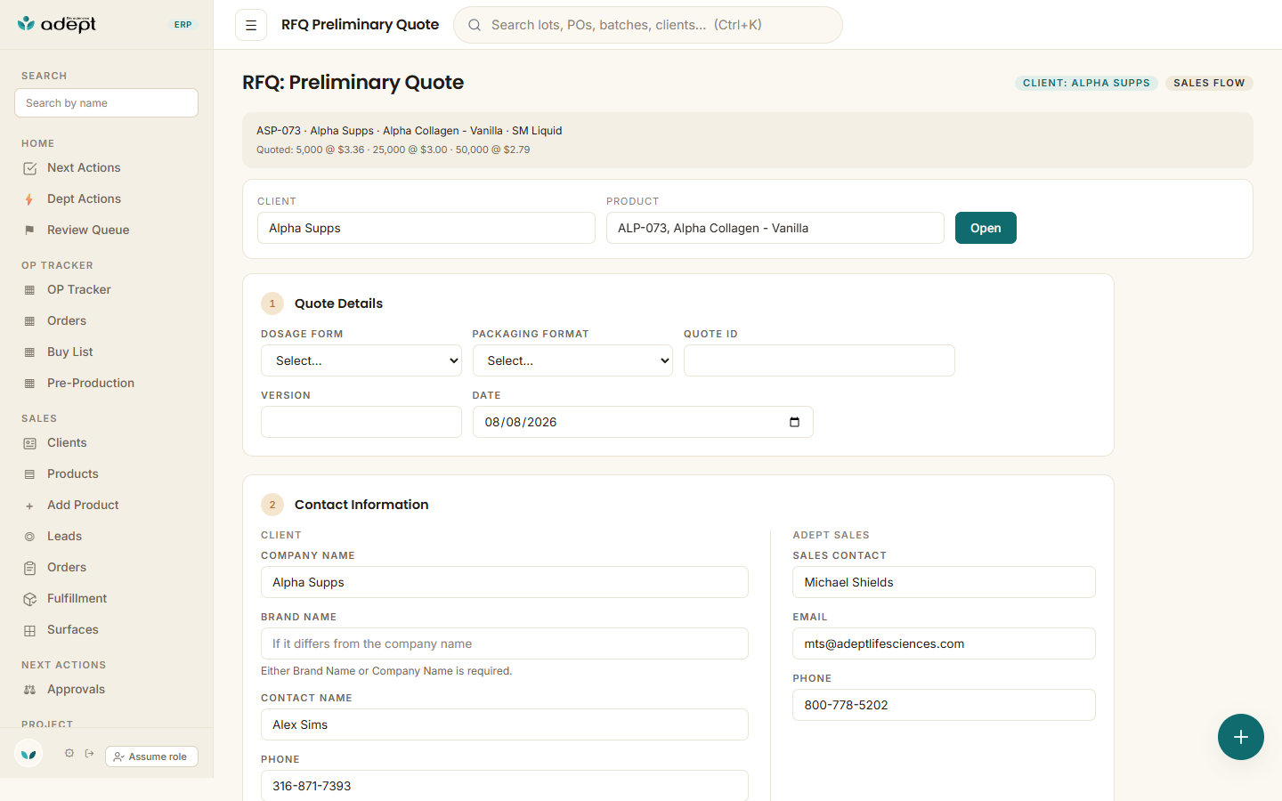Click the box icon for Fulfillment
Image resolution: width=1282 pixels, height=801 pixels.
click(29, 599)
